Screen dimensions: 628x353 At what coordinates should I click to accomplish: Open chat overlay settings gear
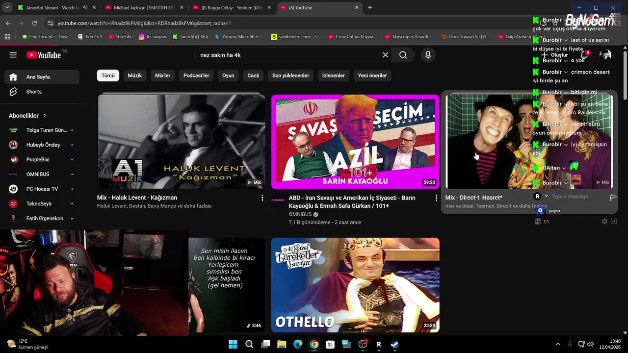pos(604,222)
